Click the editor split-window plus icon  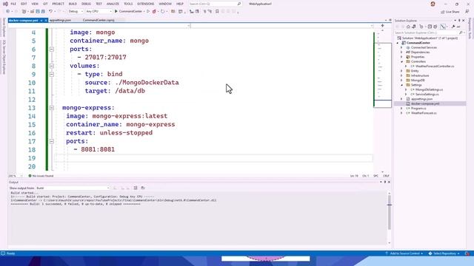(382, 26)
